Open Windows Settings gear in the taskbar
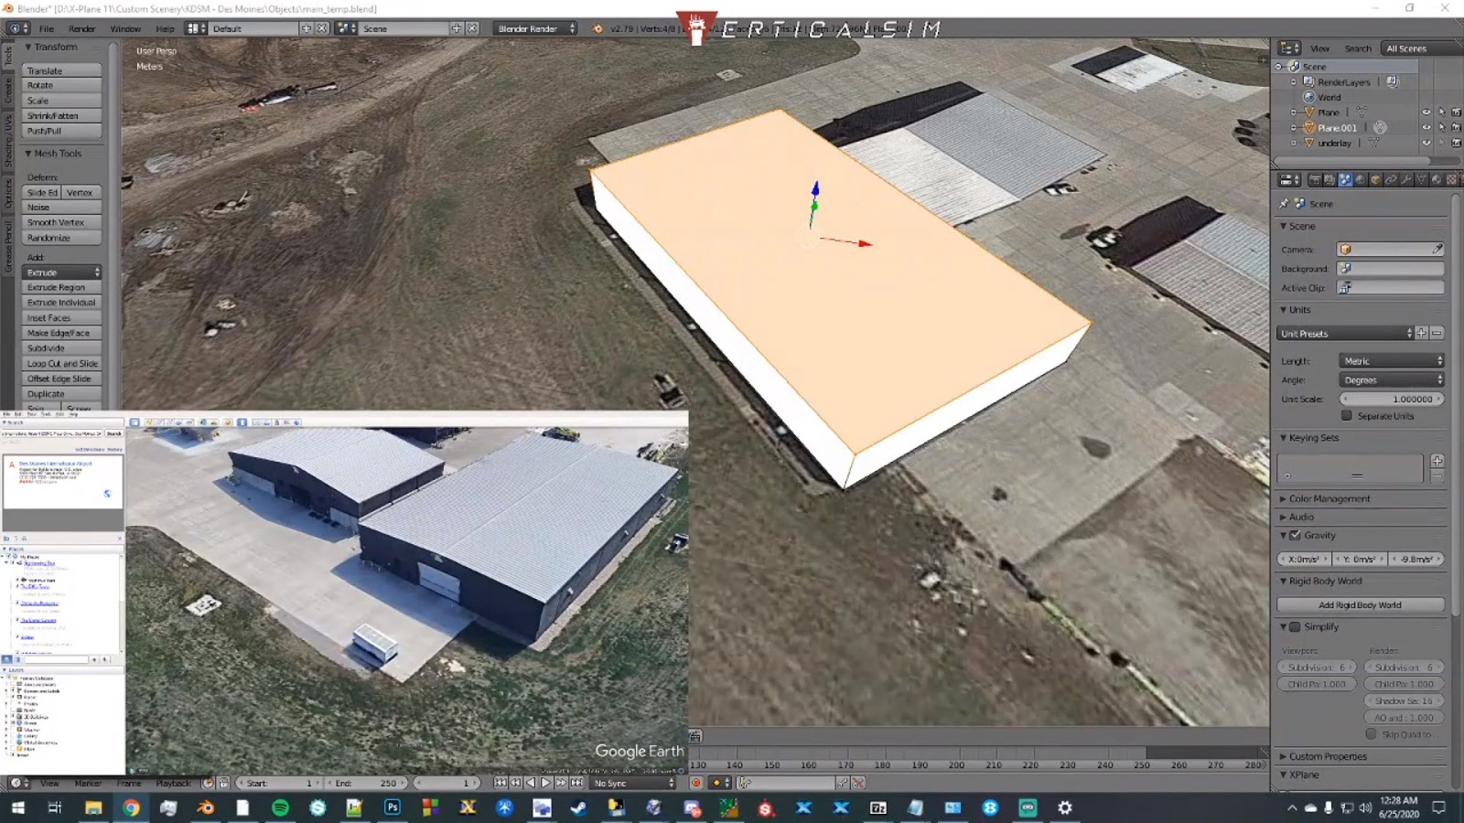This screenshot has height=823, width=1464. tap(1065, 807)
